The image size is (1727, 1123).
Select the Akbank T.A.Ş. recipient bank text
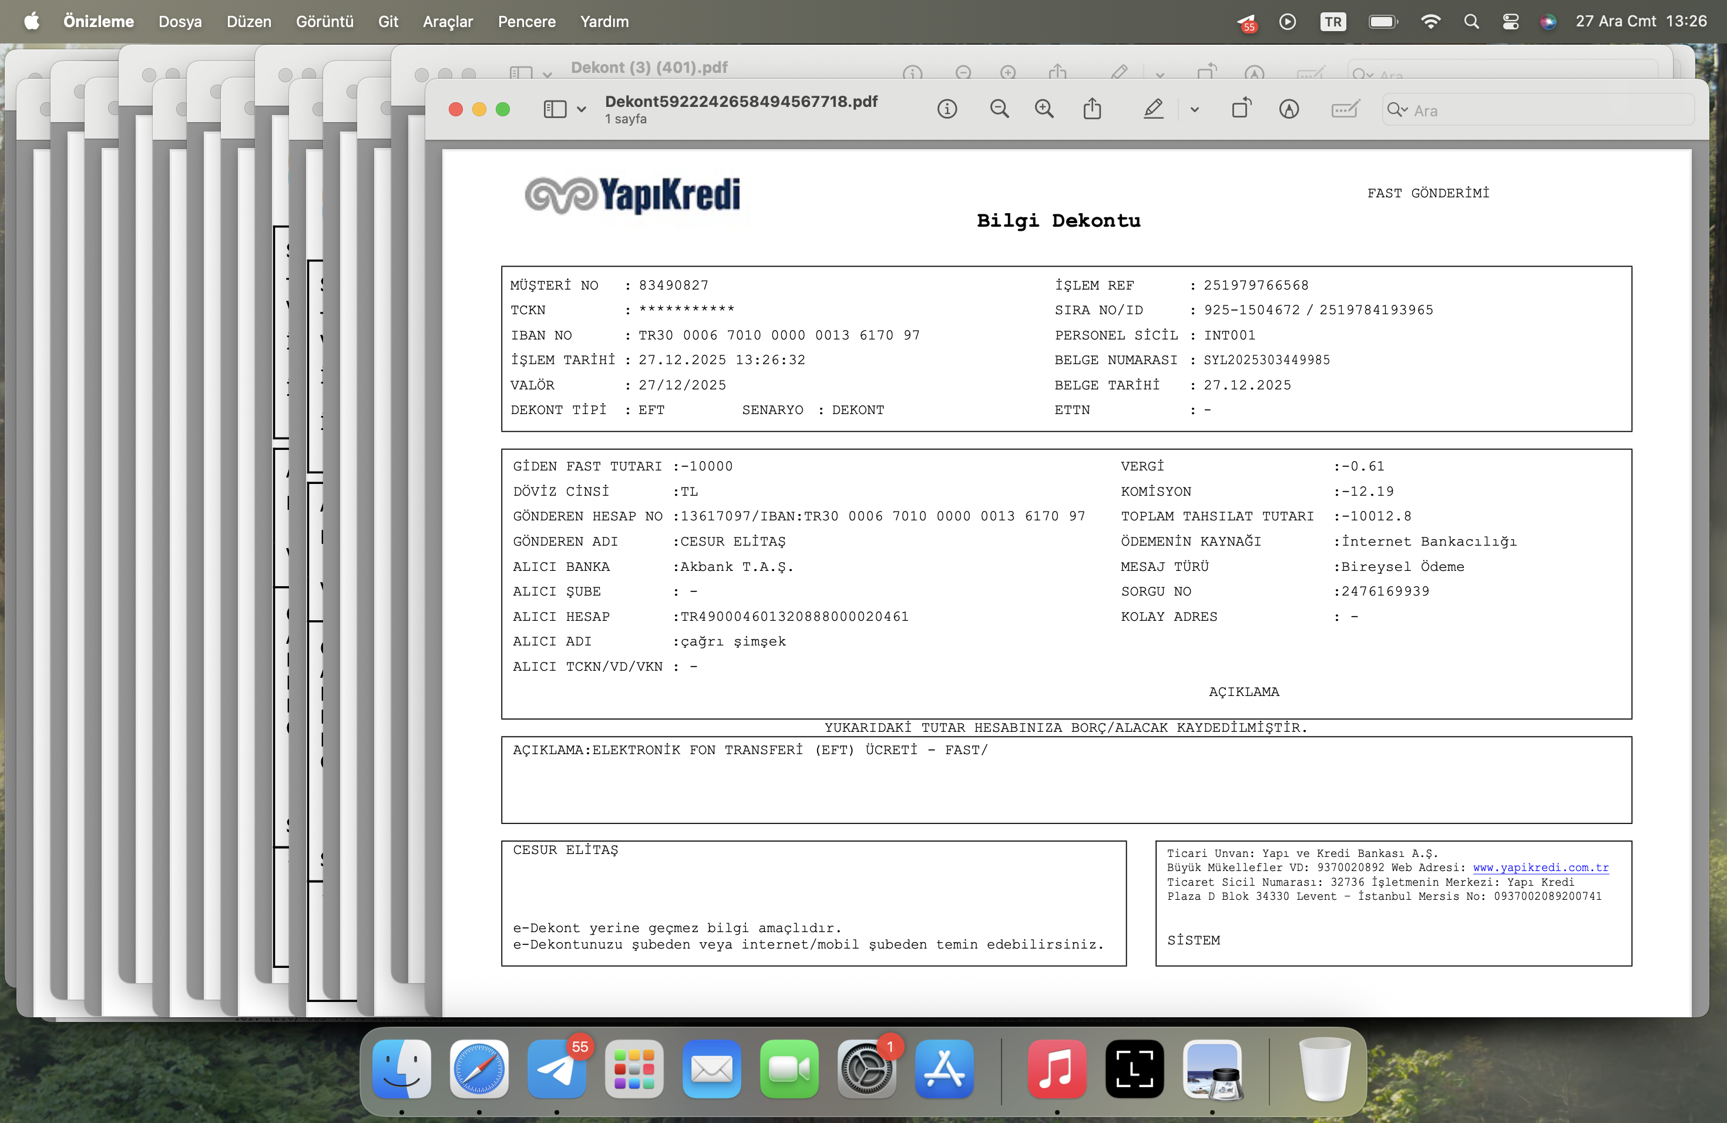tap(737, 567)
